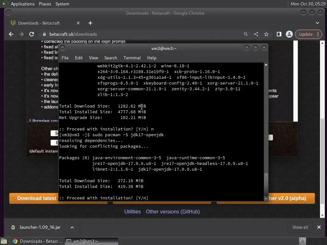This screenshot has width=327, height=245.
Task: Click the 'Proceed with installation? [Y/n]' prompt at bottom
Action: [x=104, y=198]
